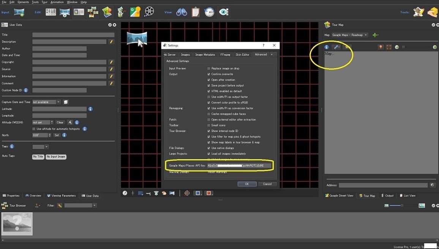Uncheck Use native dialogs
This screenshot has width=439, height=249.
[208, 148]
